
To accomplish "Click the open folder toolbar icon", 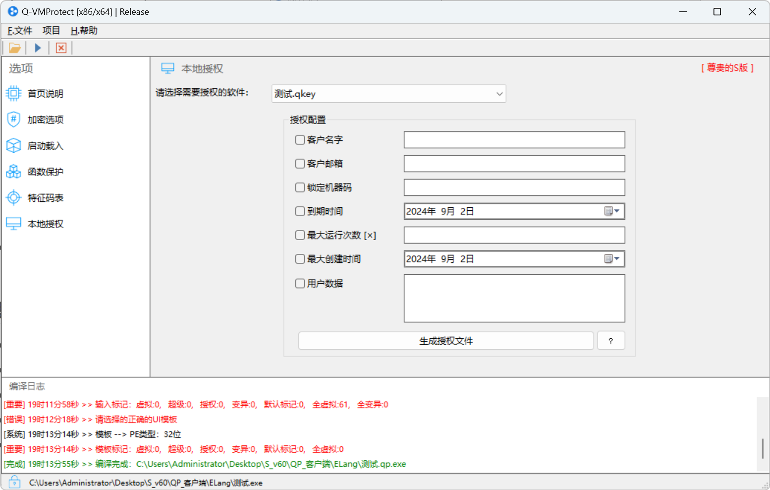I will [14, 47].
